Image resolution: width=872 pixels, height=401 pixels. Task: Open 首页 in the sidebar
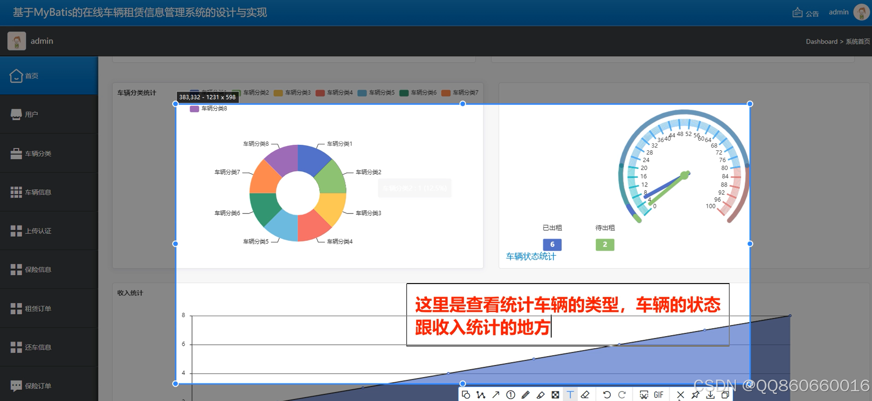tap(49, 76)
